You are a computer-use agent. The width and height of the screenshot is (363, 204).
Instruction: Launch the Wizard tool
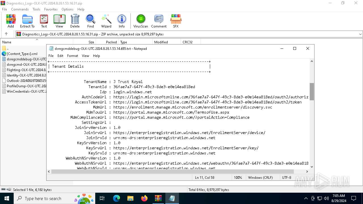(106, 21)
